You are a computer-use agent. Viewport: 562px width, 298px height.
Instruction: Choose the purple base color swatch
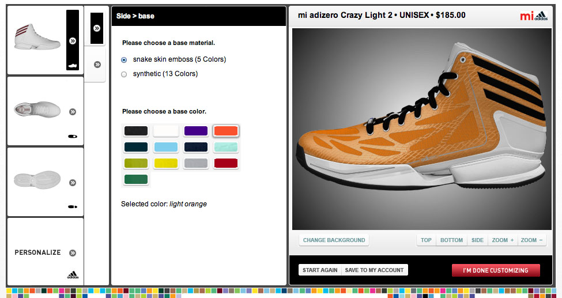(196, 131)
